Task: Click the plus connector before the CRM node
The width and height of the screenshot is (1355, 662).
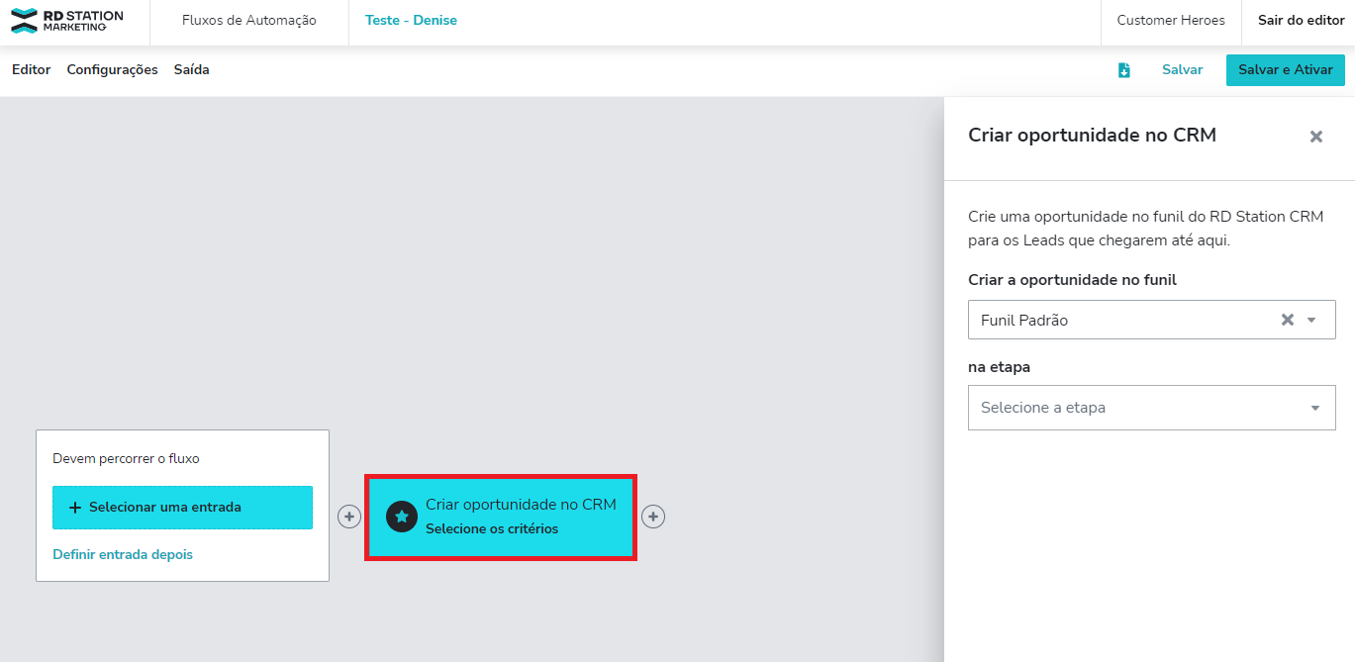Action: pos(349,517)
